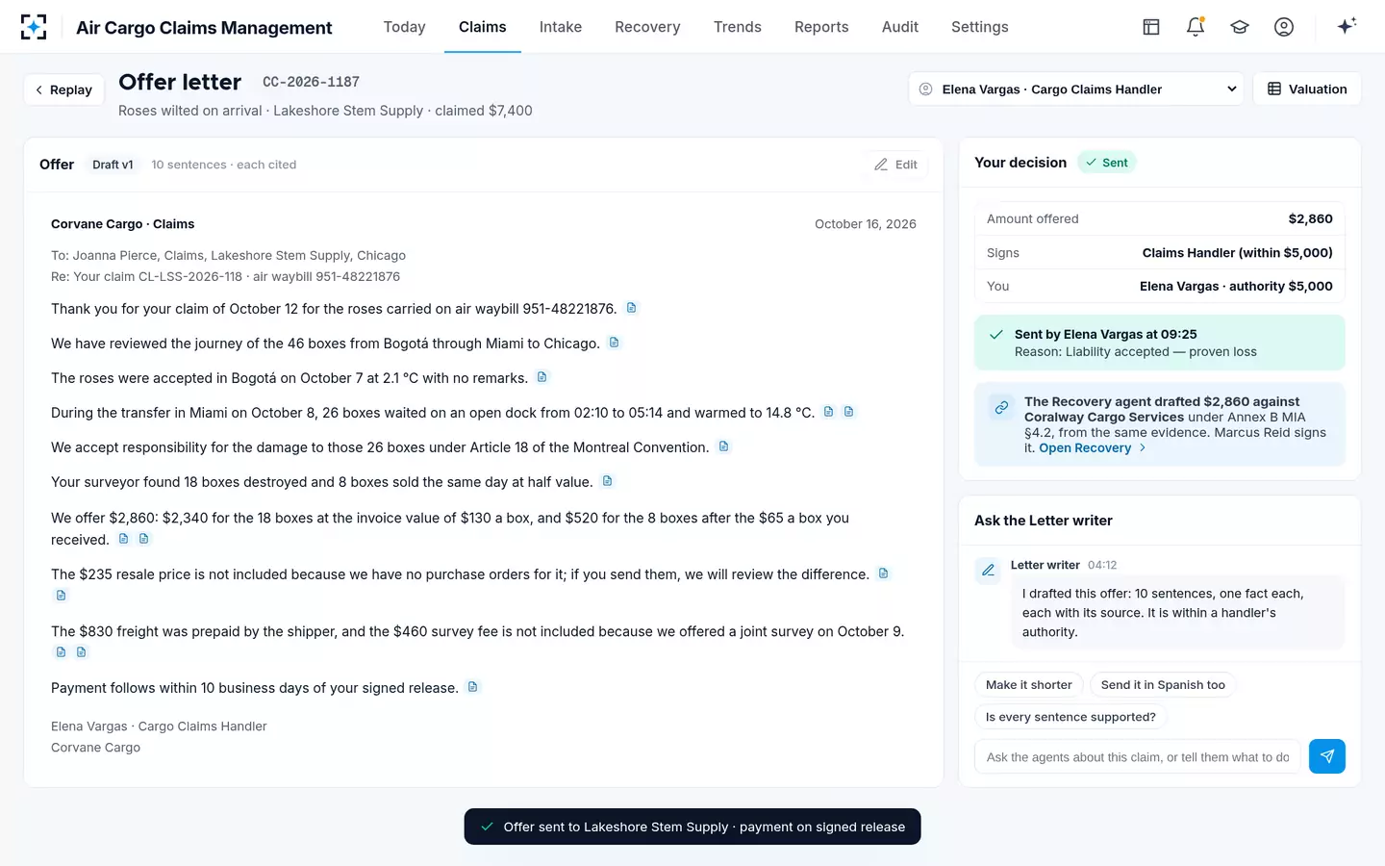Ask 'Is every sentence supported?'
Screen dimensions: 1385x866
click(x=1070, y=717)
